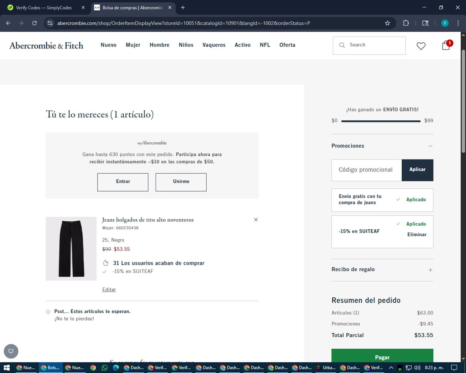The width and height of the screenshot is (466, 373).
Task: Open browser extensions puzzle icon
Action: (406, 23)
